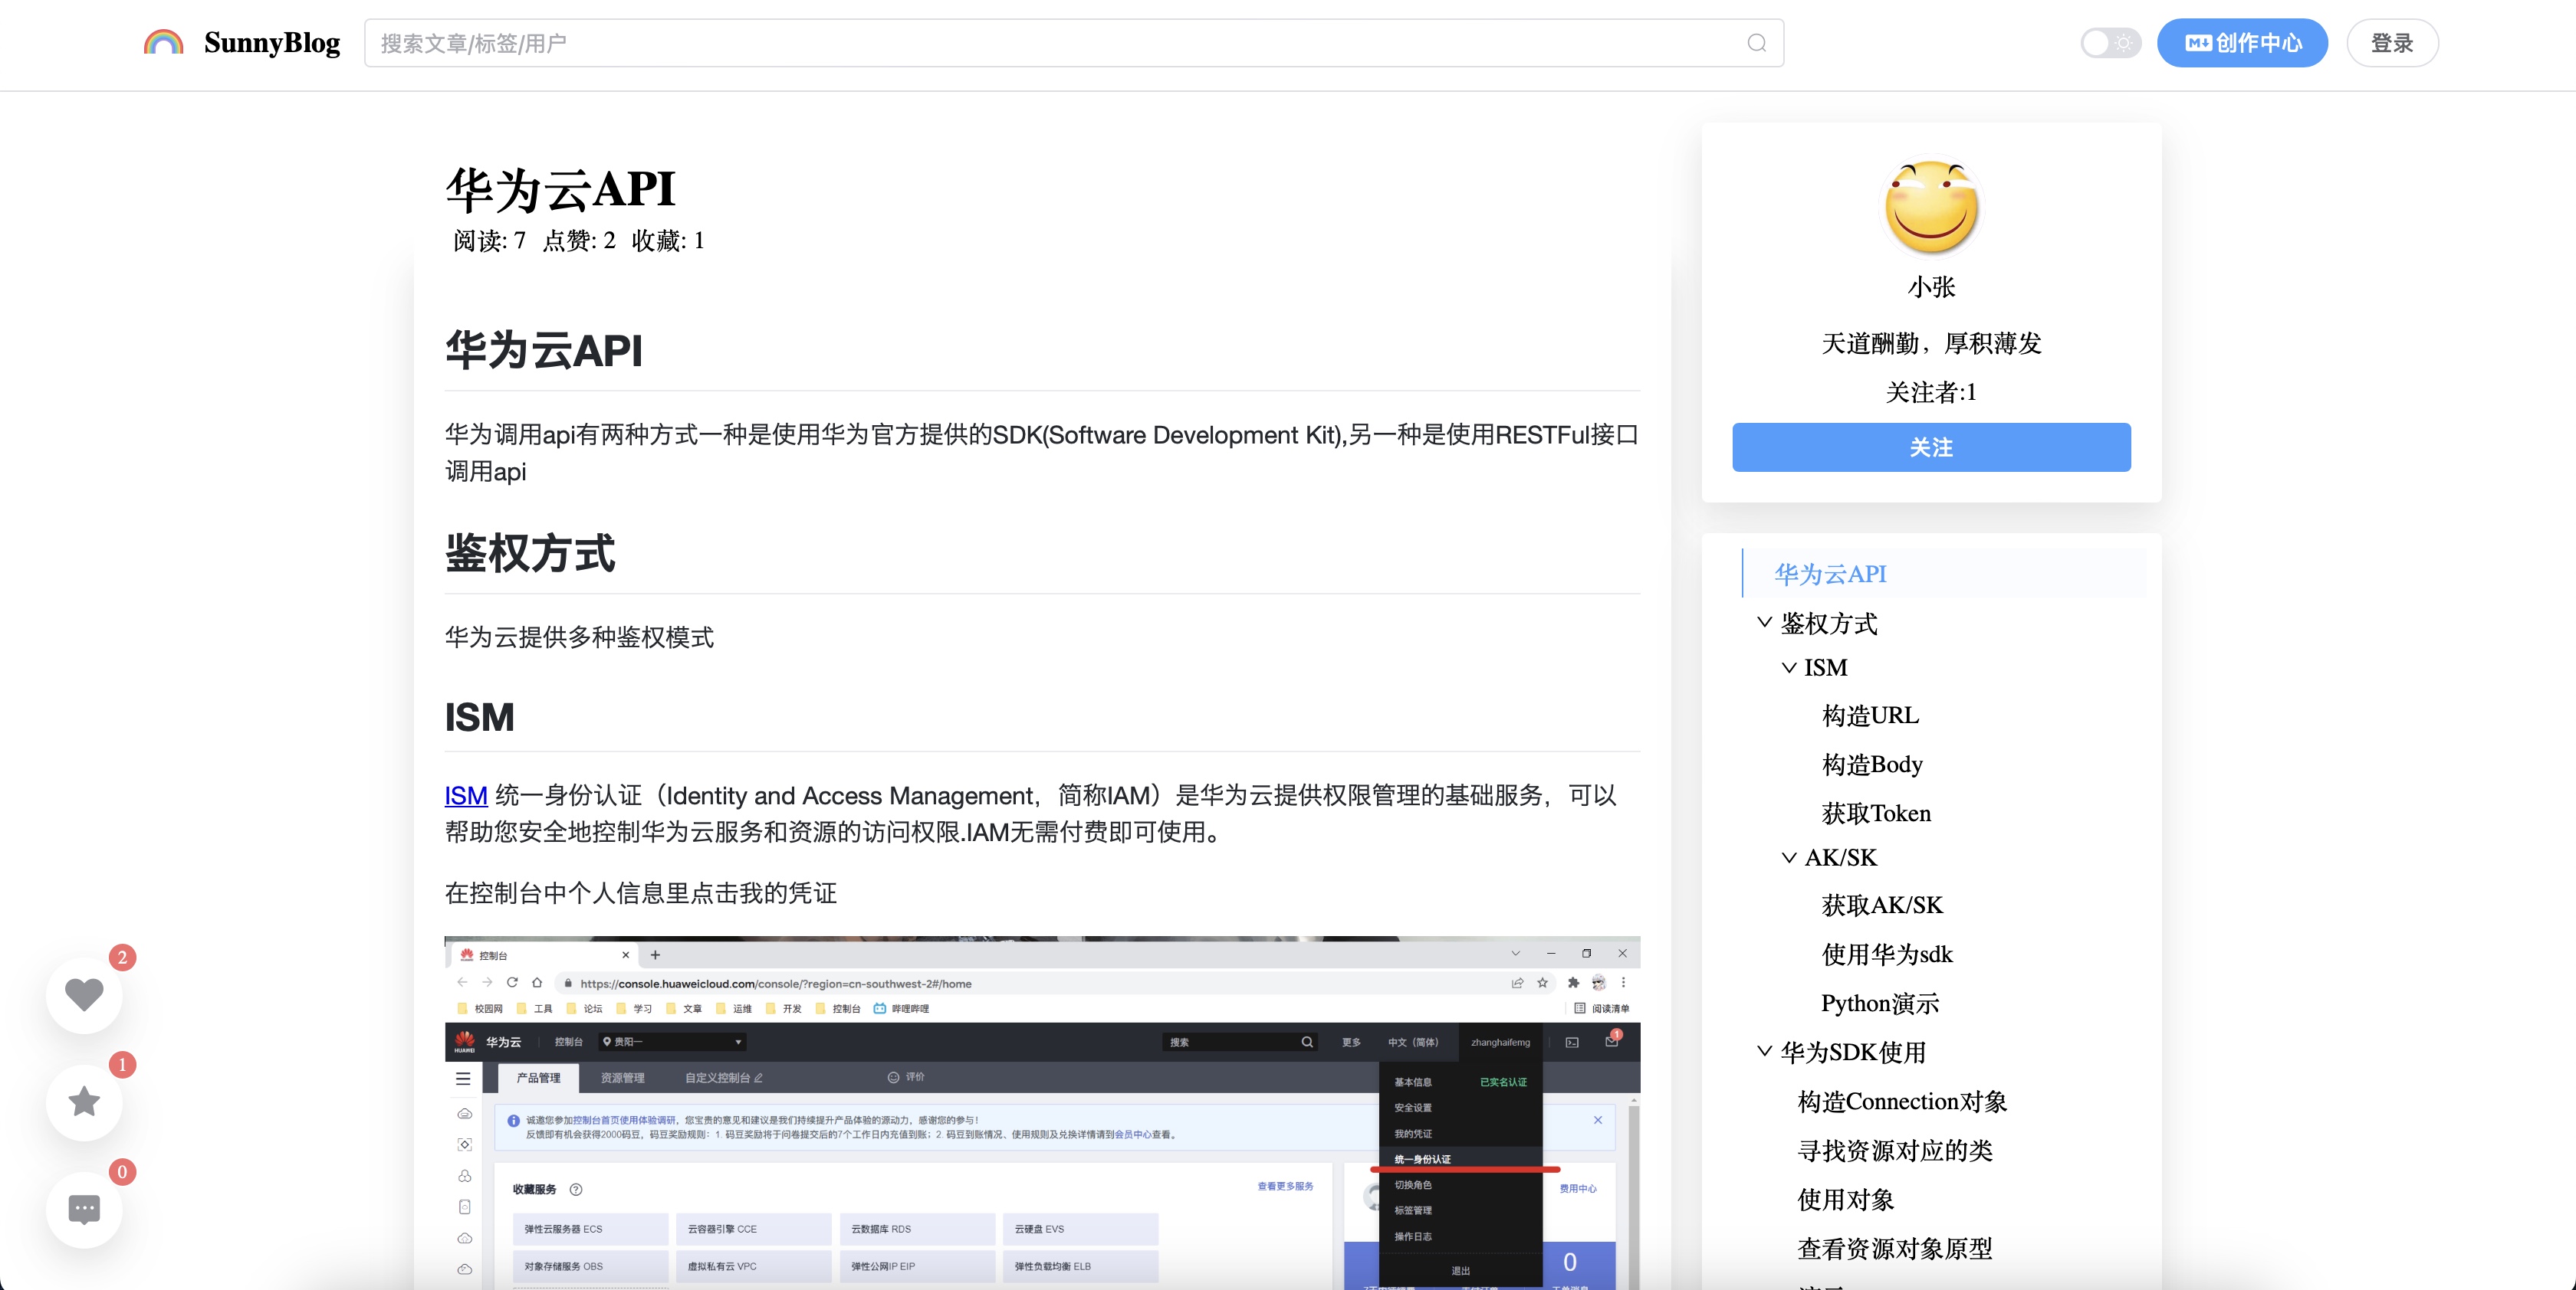The image size is (2576, 1290).
Task: Jump to 查看资源对象原型 in the outline
Action: (1895, 1248)
